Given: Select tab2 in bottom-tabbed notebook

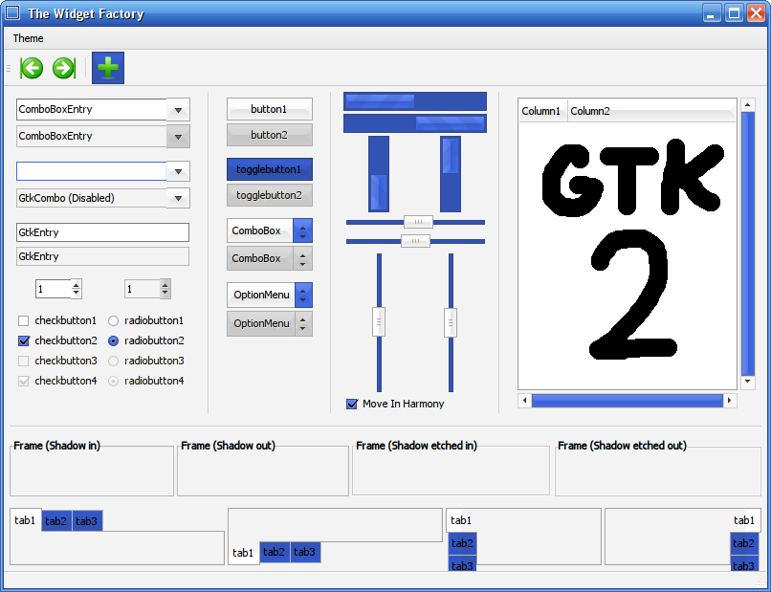Looking at the screenshot, I should point(275,552).
